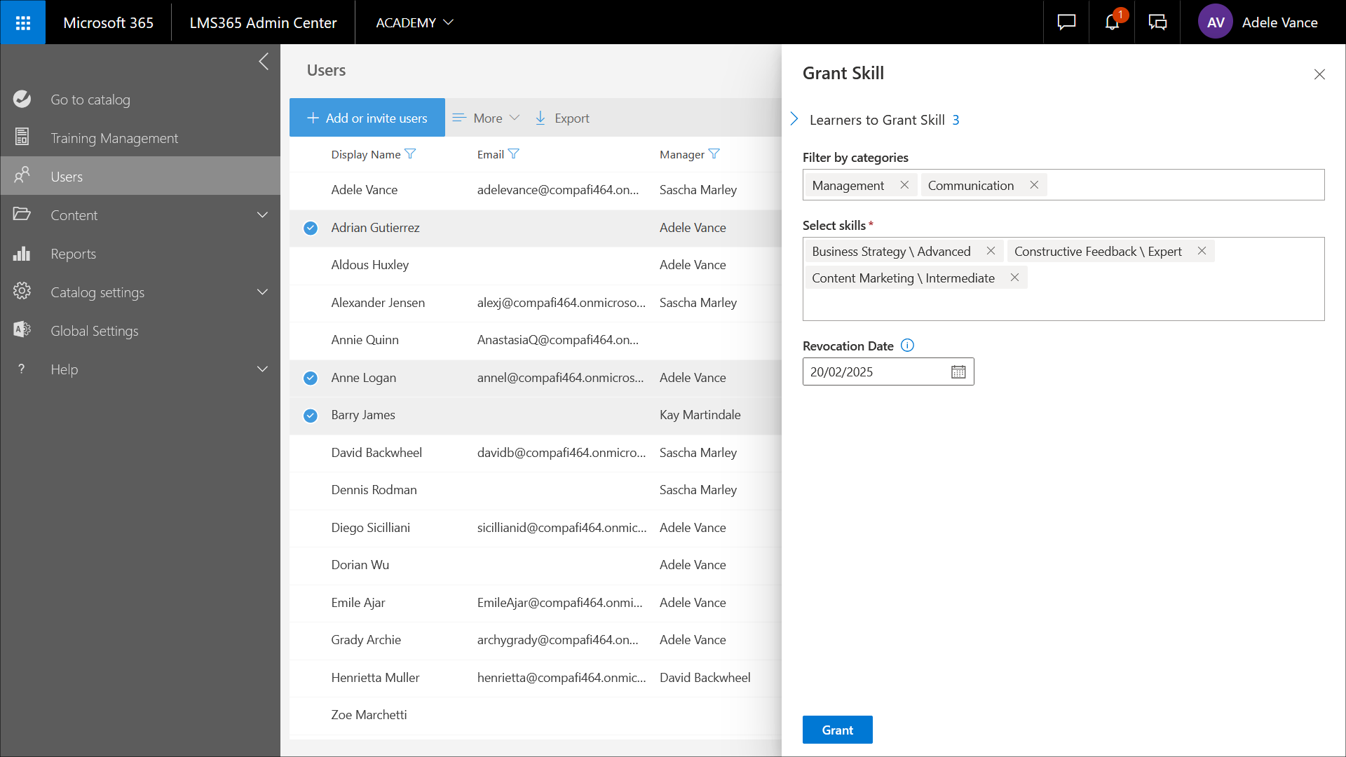Uncheck Adrian Gutierrez row checkbox
The height and width of the screenshot is (757, 1346).
tap(311, 228)
